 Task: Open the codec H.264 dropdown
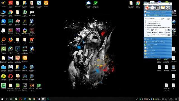[166, 35]
